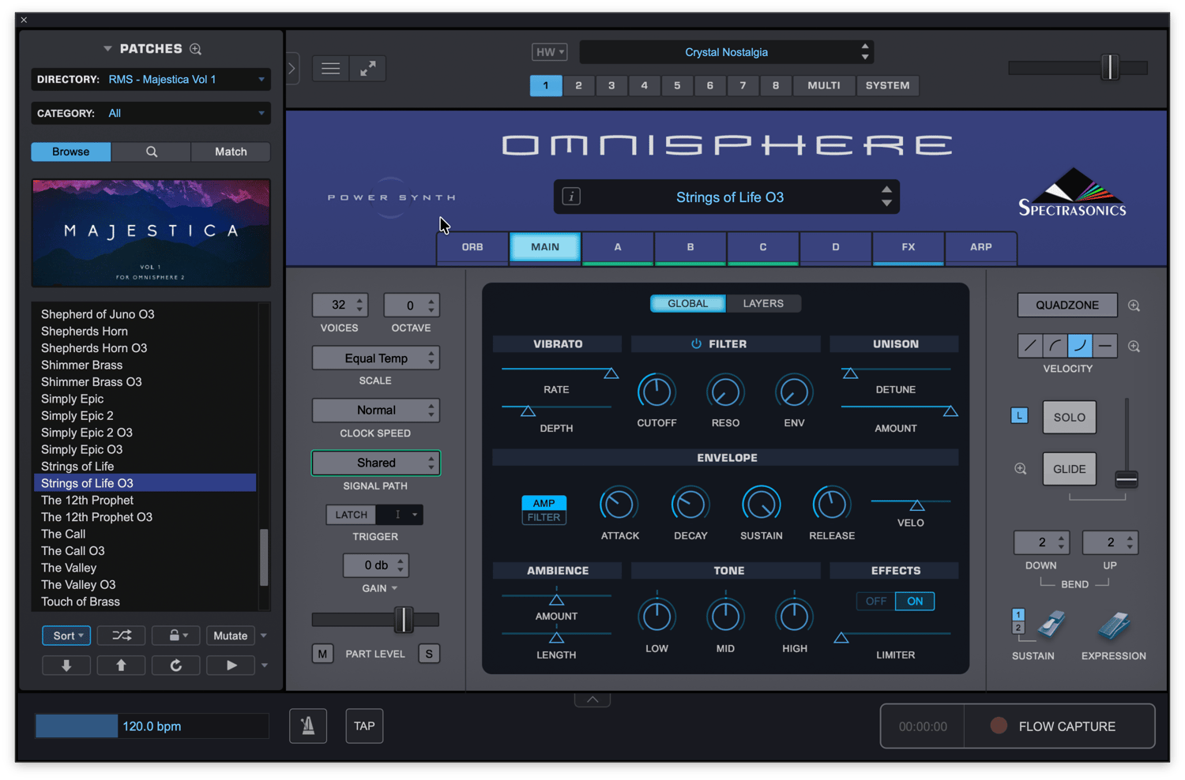Switch to LAYERS view
Viewport: 1185px width, 780px height.
tap(763, 303)
